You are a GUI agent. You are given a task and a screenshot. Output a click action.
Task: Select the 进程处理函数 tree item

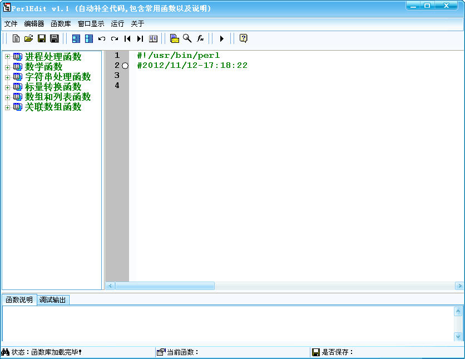pyautogui.click(x=53, y=57)
